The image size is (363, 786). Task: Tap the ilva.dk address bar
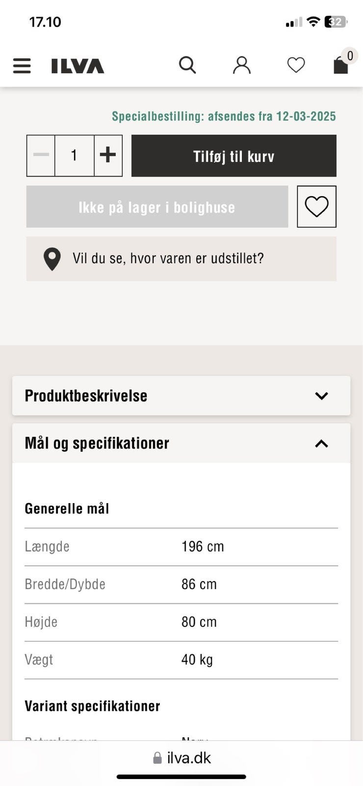click(181, 758)
